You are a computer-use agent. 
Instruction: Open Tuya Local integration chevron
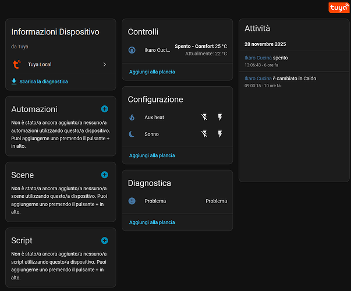point(105,65)
